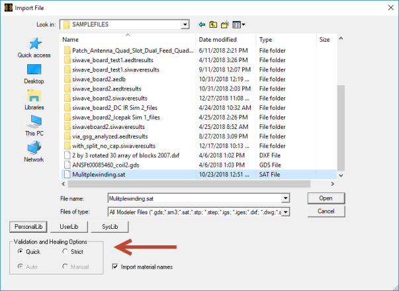The height and width of the screenshot is (291, 399).
Task: Select with_split_no_cap.siwaveresults folder
Action: click(110, 146)
